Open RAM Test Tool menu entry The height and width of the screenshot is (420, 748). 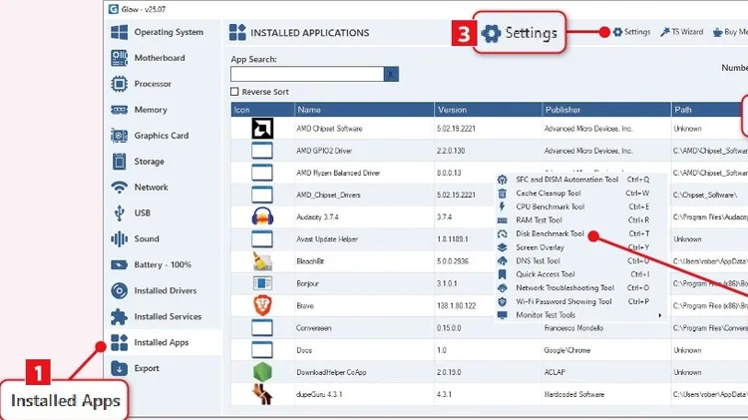[x=539, y=220]
